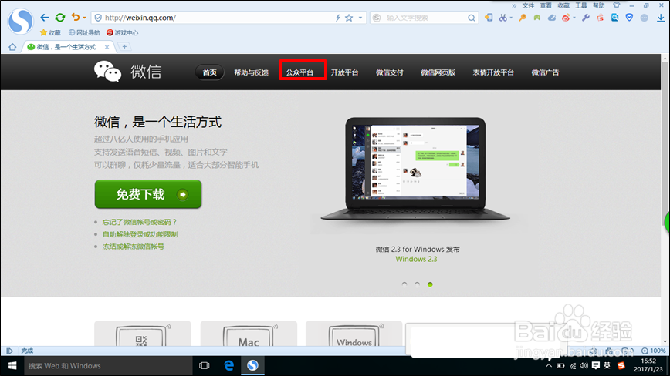The width and height of the screenshot is (670, 376).
Task: Select the third green carousel dot
Action: pyautogui.click(x=430, y=284)
